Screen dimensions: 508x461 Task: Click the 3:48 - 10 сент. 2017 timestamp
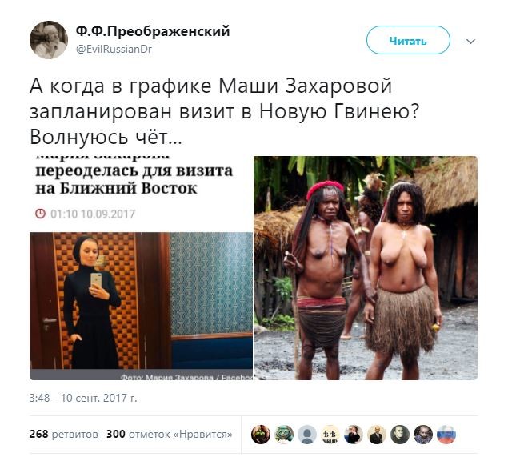click(x=83, y=398)
